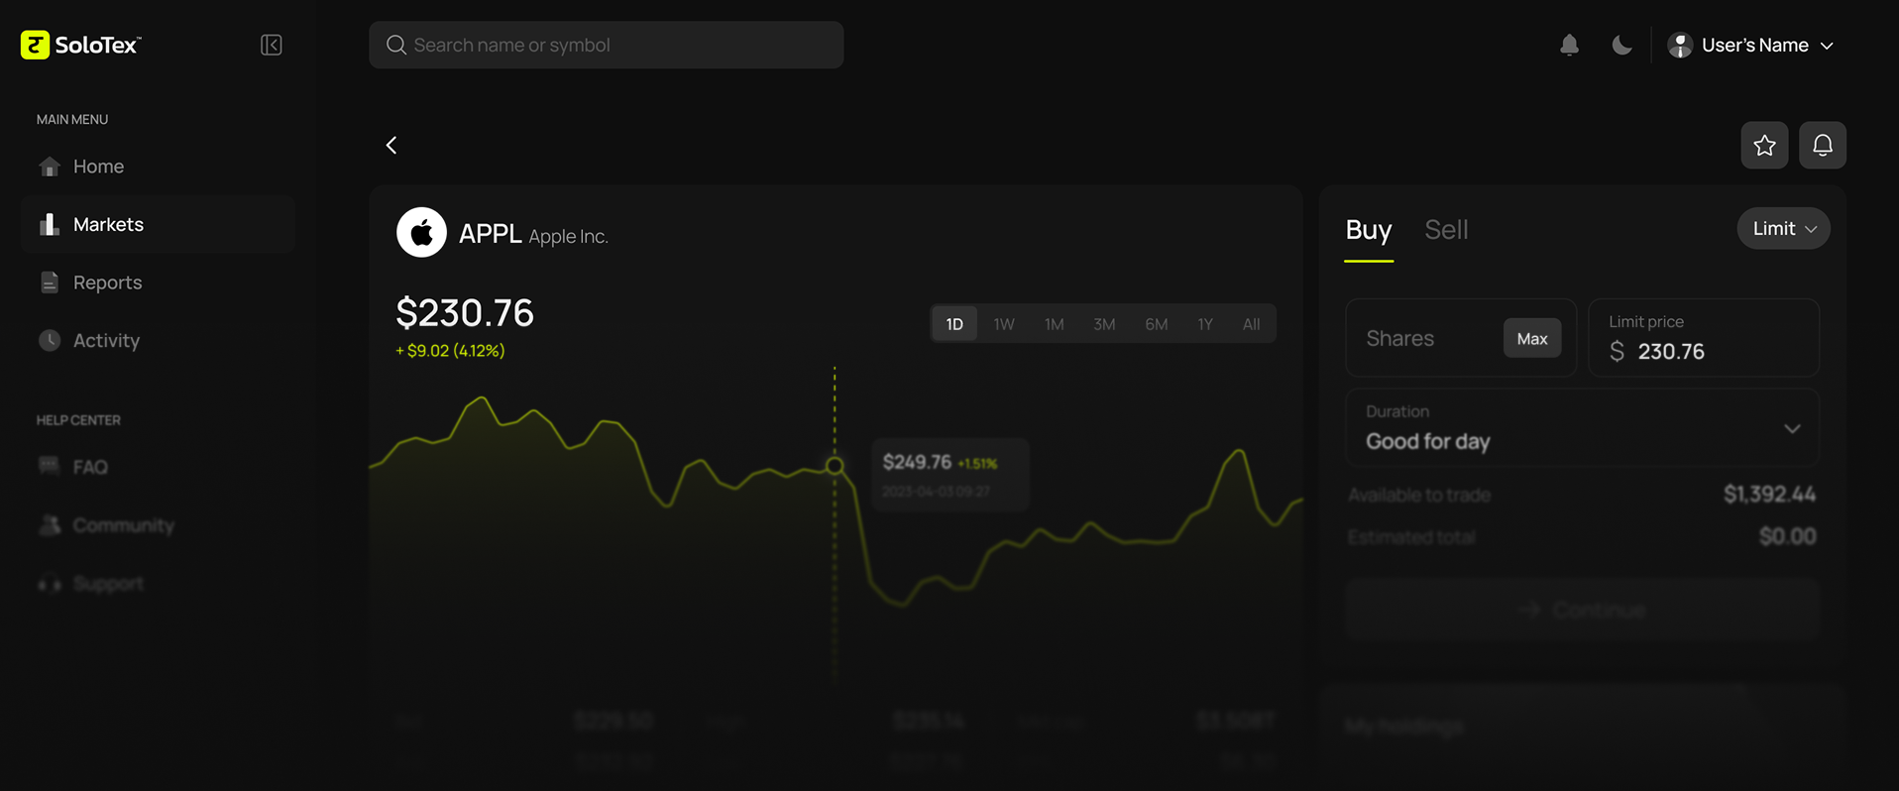Image resolution: width=1899 pixels, height=791 pixels.
Task: Open Reports in the sidebar
Action: pos(107,282)
